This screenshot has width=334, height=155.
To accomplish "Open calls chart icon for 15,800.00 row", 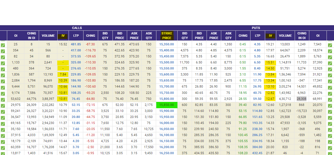I will [x=3, y=100].
